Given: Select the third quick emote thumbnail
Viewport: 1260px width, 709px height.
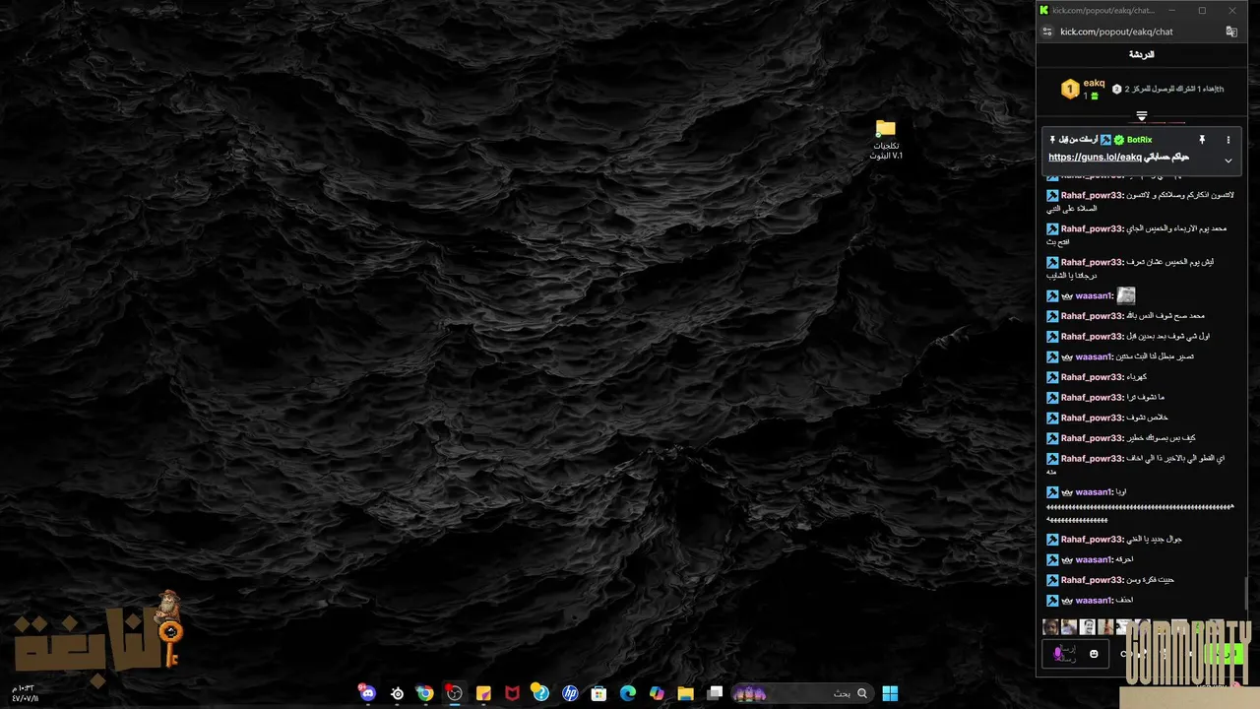Looking at the screenshot, I should click(x=1088, y=627).
